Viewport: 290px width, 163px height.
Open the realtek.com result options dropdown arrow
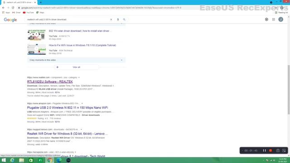point(79,77)
